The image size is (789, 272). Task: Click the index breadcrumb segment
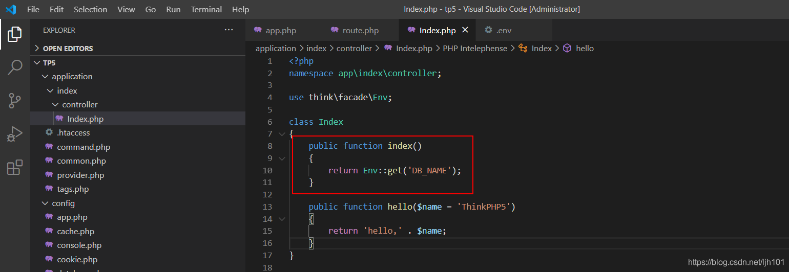(316, 48)
